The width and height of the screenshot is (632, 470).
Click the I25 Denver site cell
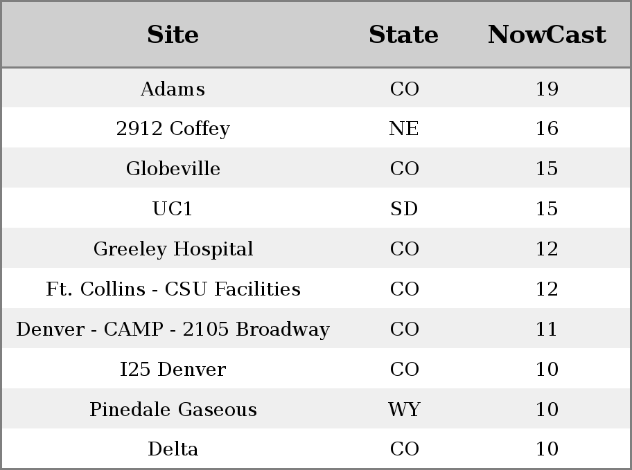click(x=173, y=369)
